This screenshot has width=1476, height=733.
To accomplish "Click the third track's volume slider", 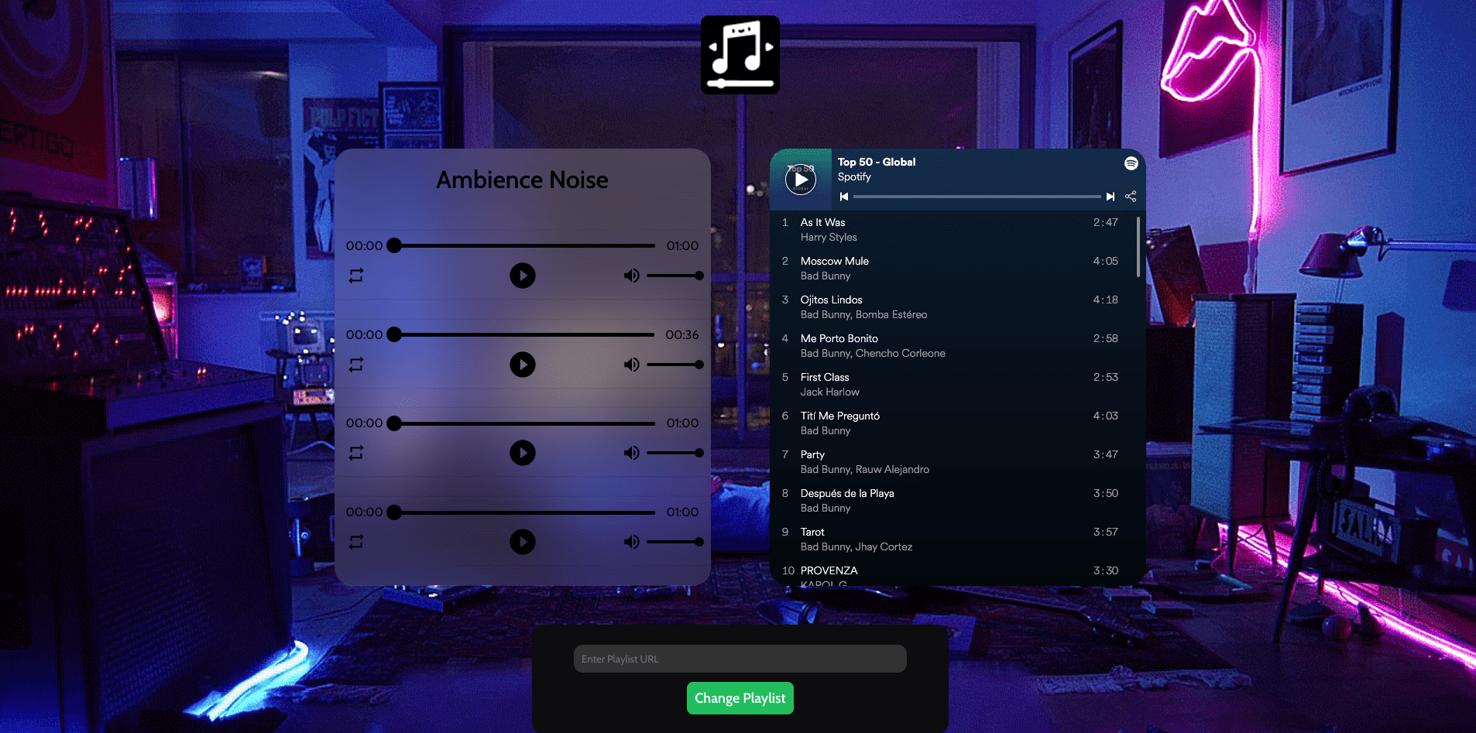I will [673, 453].
